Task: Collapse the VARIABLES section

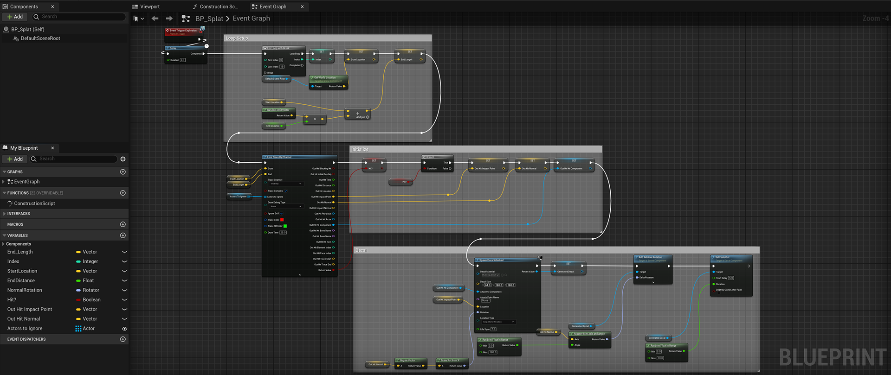Action: pyautogui.click(x=4, y=235)
